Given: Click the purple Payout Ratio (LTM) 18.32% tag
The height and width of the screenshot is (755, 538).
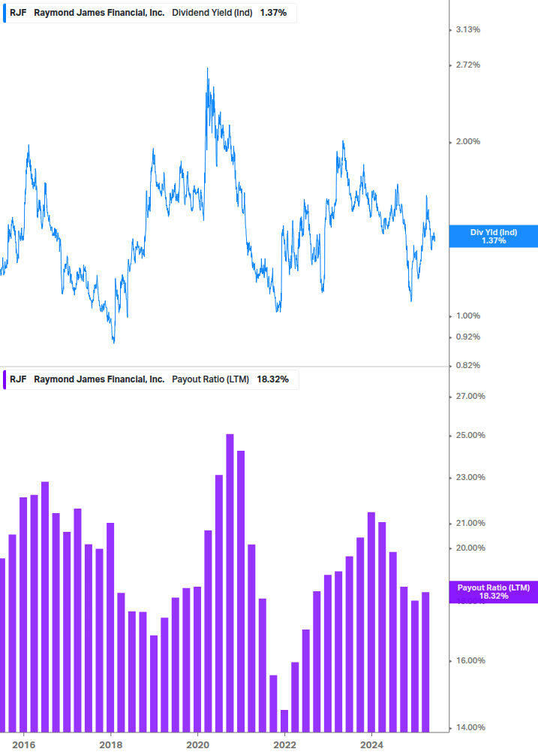Looking at the screenshot, I should pyautogui.click(x=493, y=592).
